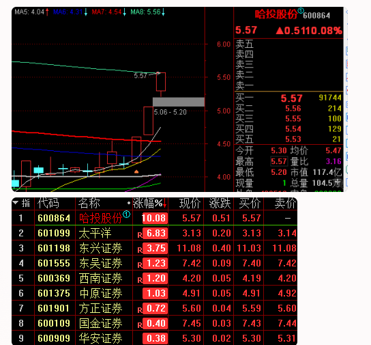
Task: Toggle sort order on the 涨幅% column
Action: [x=150, y=204]
